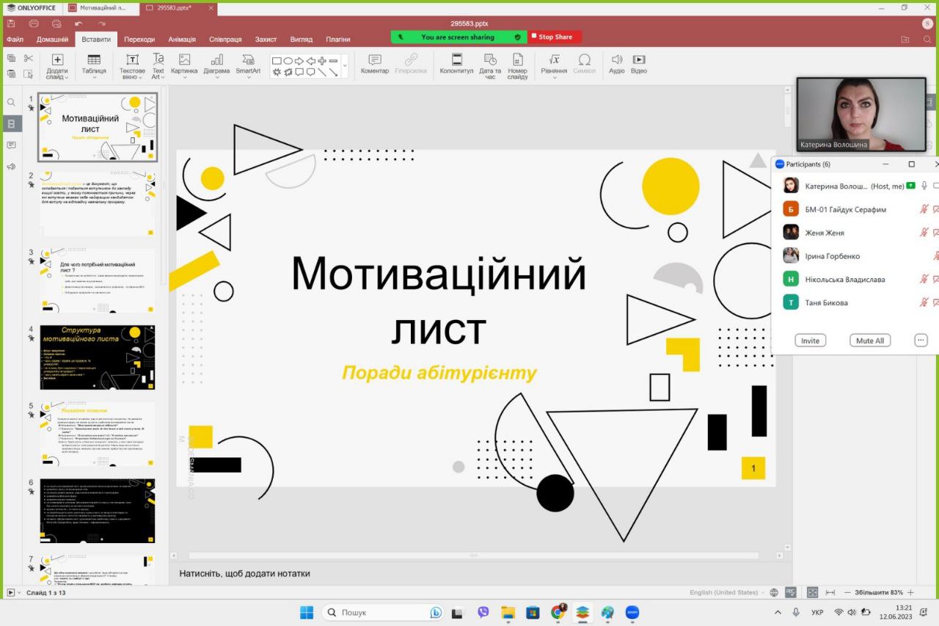Click the Stop Share button
The width and height of the screenshot is (939, 626).
555,37
